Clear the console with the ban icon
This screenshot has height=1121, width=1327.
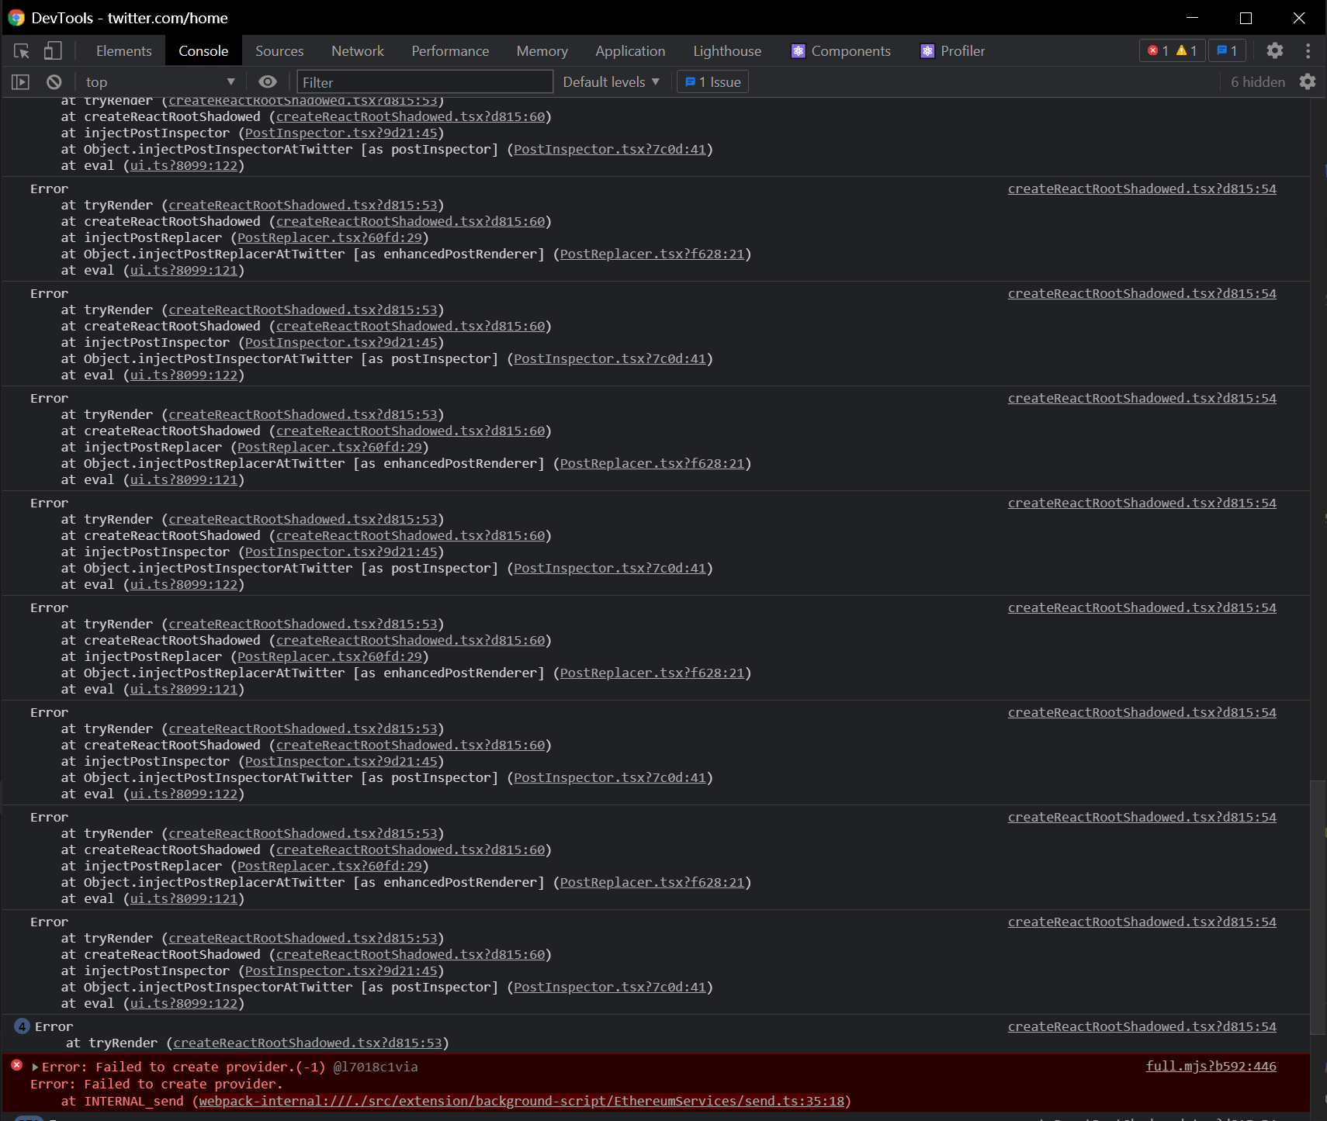click(54, 82)
